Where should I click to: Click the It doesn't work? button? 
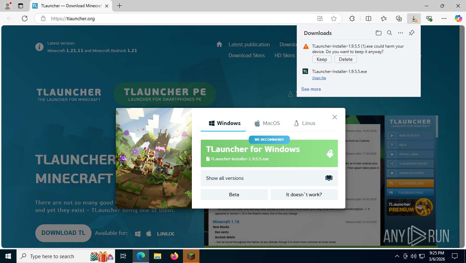304,195
